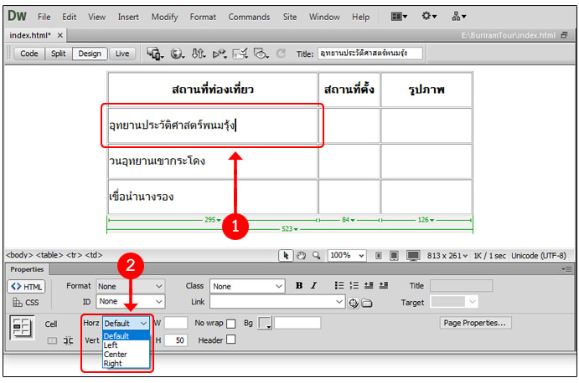The width and height of the screenshot is (579, 383).
Task: Click the Refresh design view icon
Action: [280, 54]
